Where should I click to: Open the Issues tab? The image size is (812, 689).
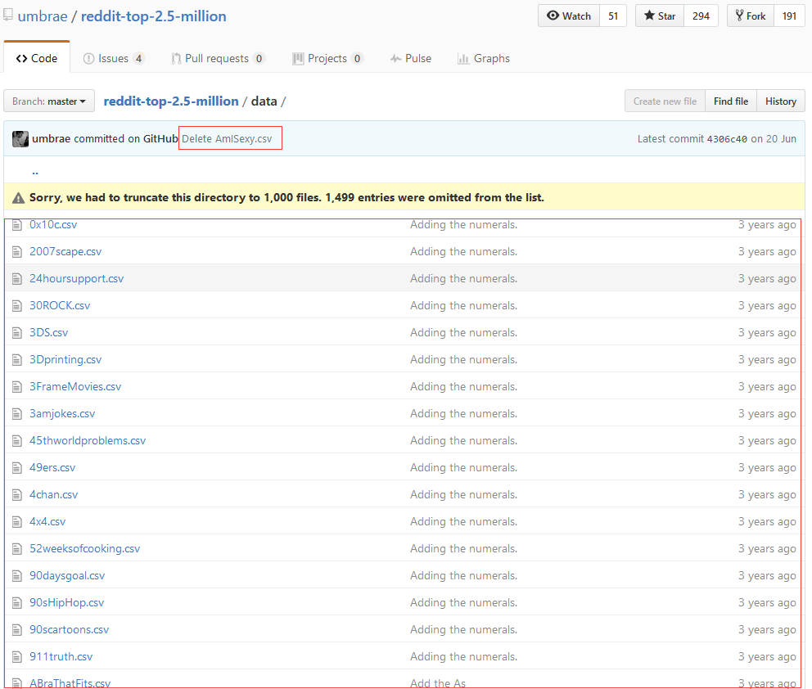[x=114, y=58]
